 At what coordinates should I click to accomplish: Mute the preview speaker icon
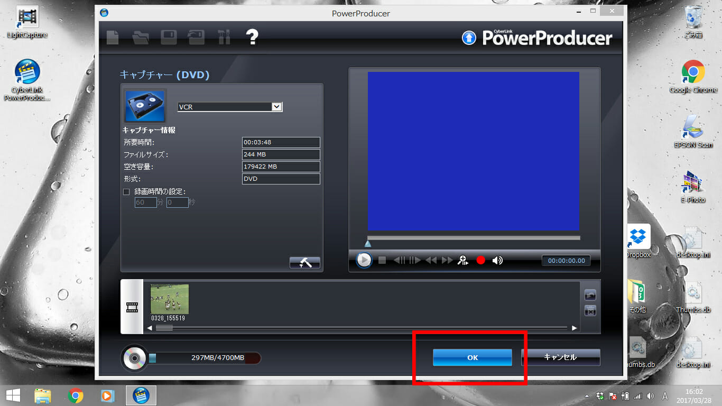497,260
